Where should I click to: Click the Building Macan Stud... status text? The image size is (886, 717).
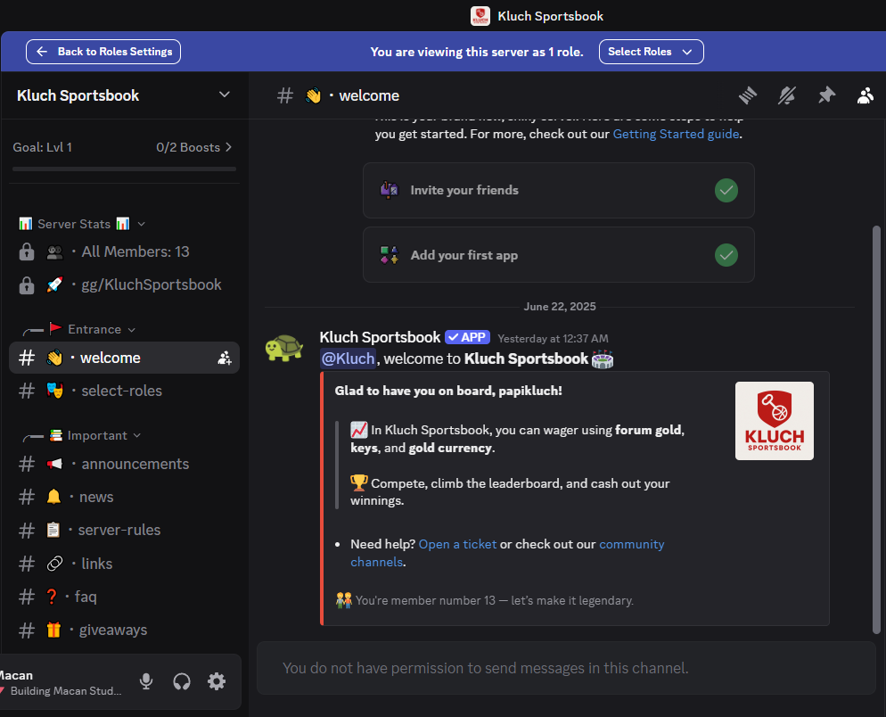coord(66,691)
